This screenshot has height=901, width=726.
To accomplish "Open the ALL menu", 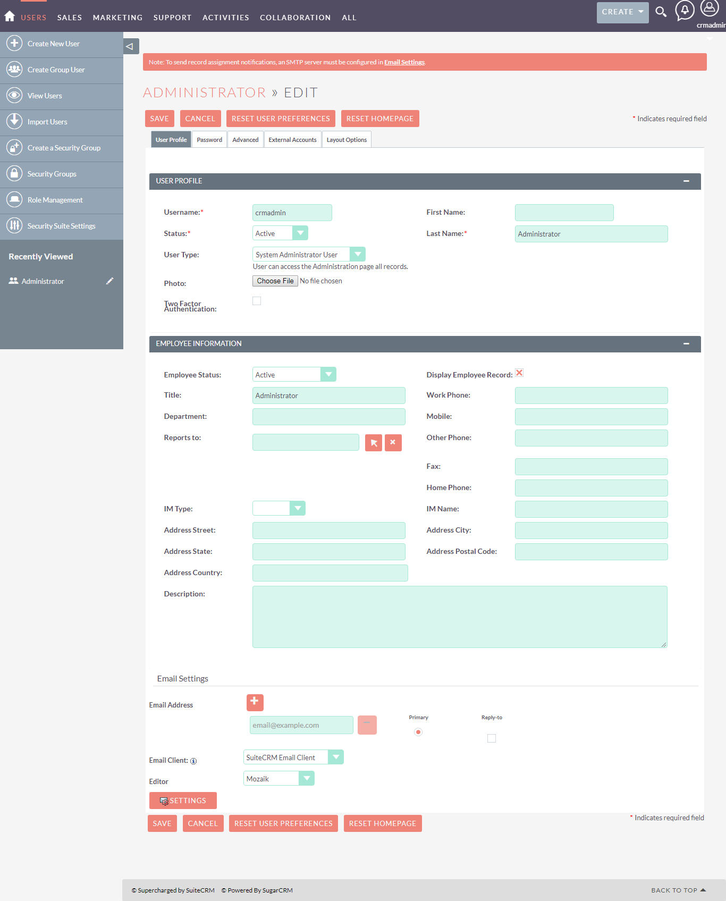I will [x=349, y=18].
